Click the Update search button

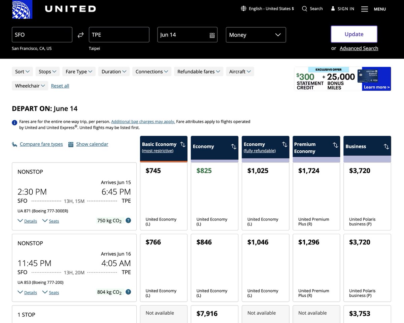pos(354,34)
